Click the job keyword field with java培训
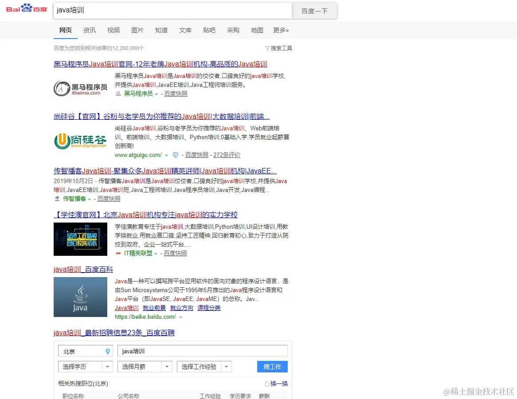 coord(203,351)
